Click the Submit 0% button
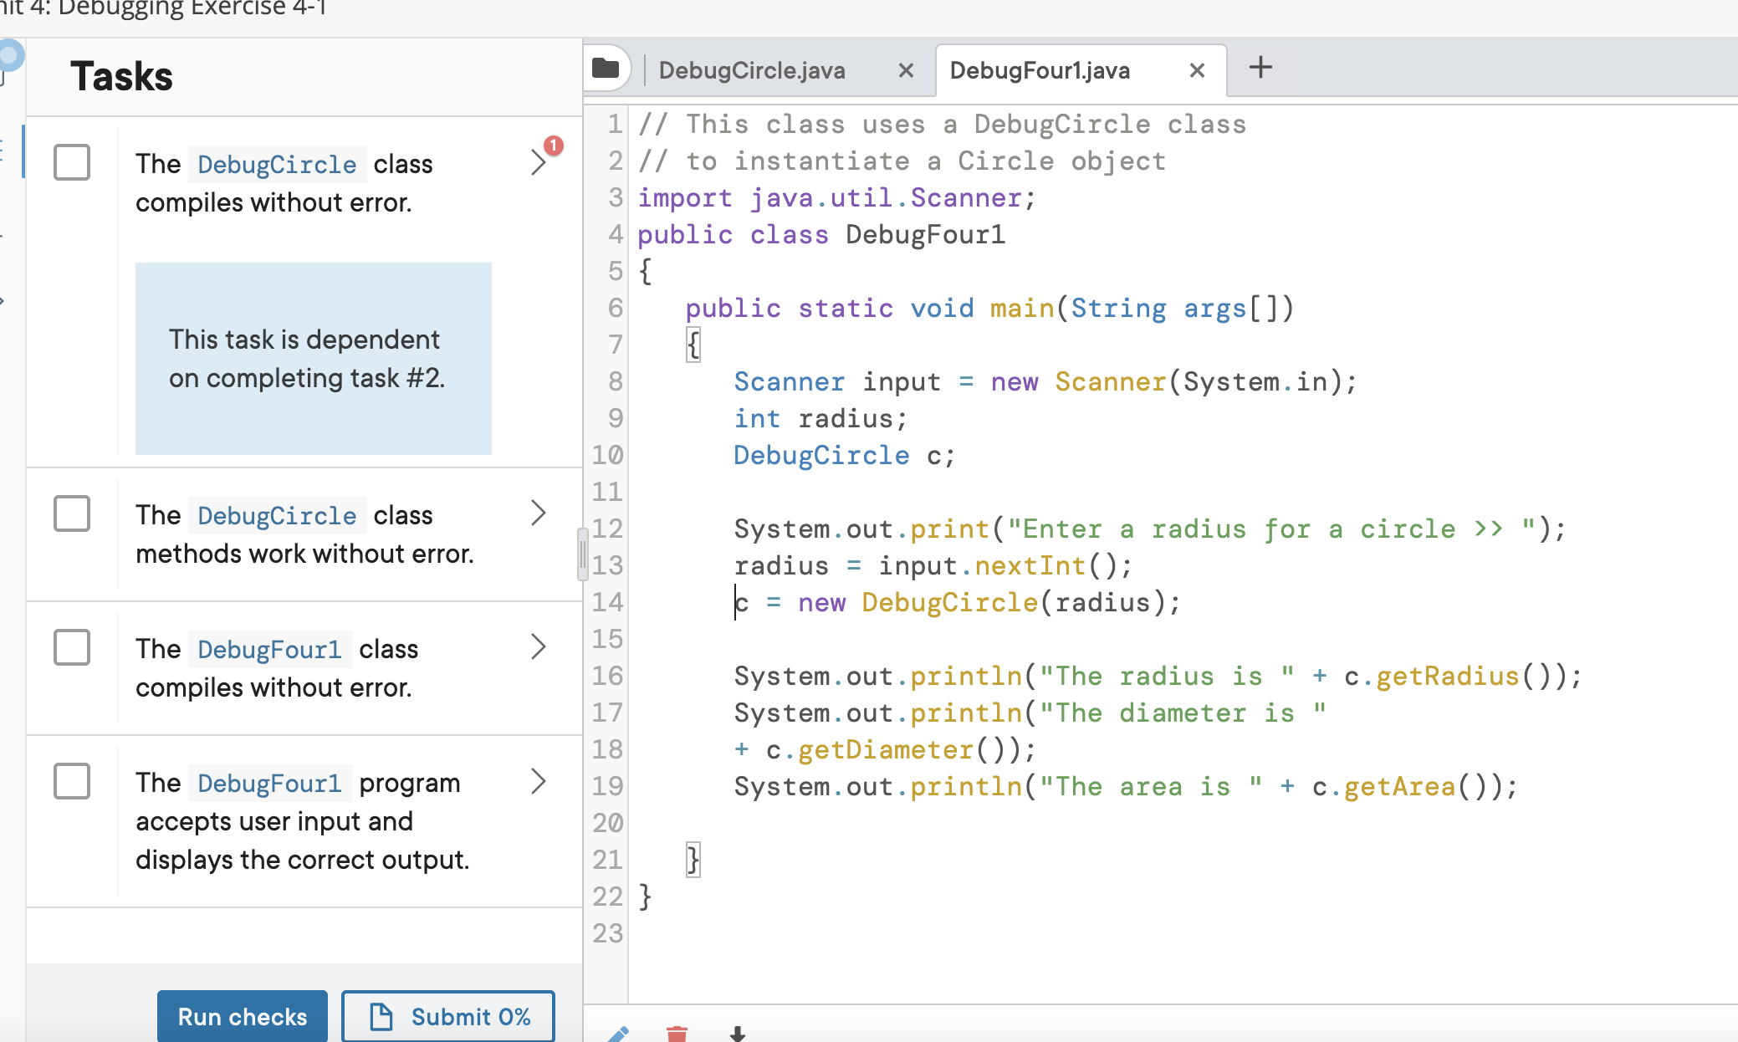Screen dimensions: 1738x1042 [448, 1016]
